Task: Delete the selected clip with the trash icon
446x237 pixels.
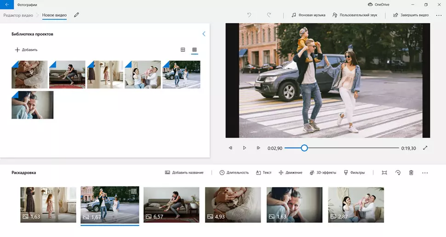Action: (x=411, y=173)
